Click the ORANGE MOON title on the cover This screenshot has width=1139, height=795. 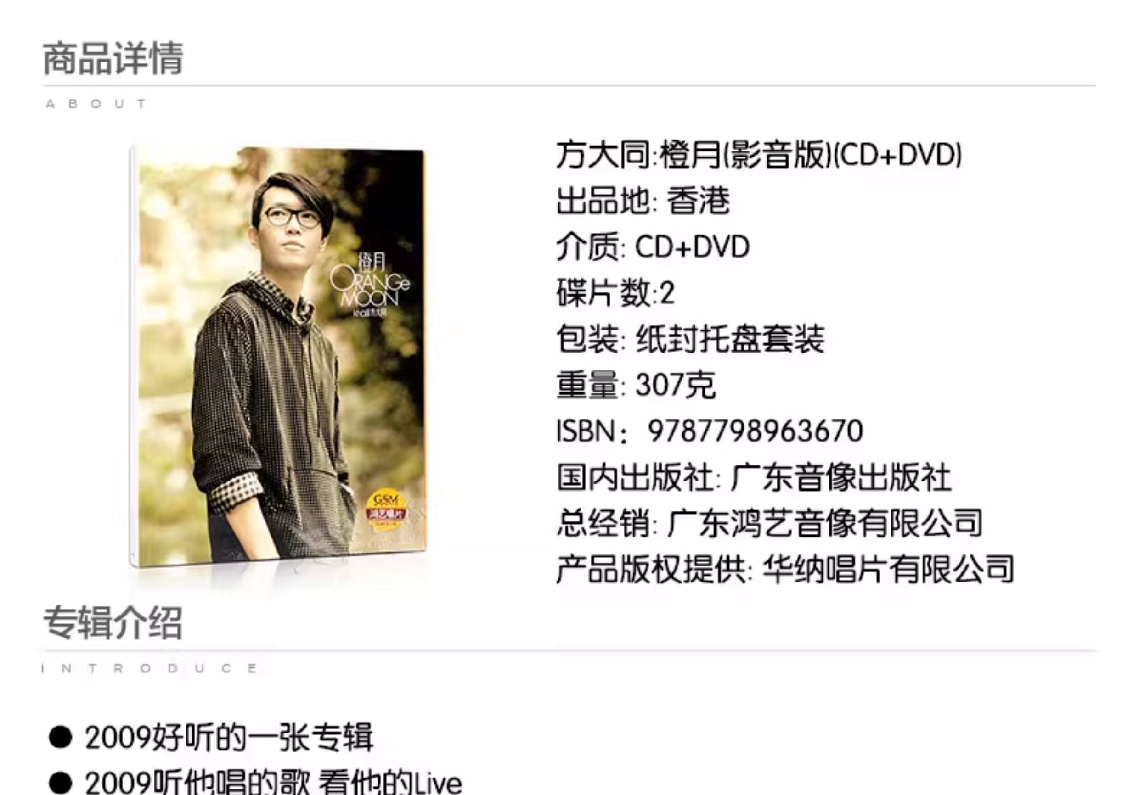pos(370,286)
